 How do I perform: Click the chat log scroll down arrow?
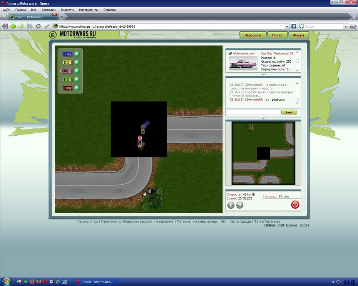coord(297,103)
